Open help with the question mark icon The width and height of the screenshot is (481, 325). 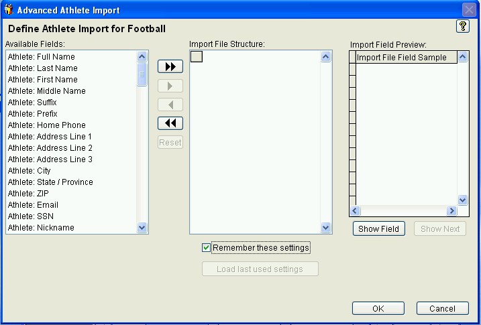coord(463,26)
